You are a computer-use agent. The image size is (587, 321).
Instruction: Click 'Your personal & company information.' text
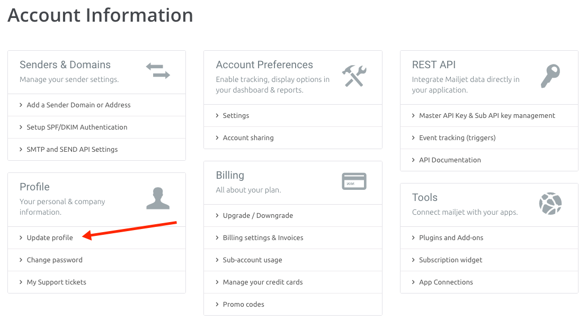tap(62, 207)
